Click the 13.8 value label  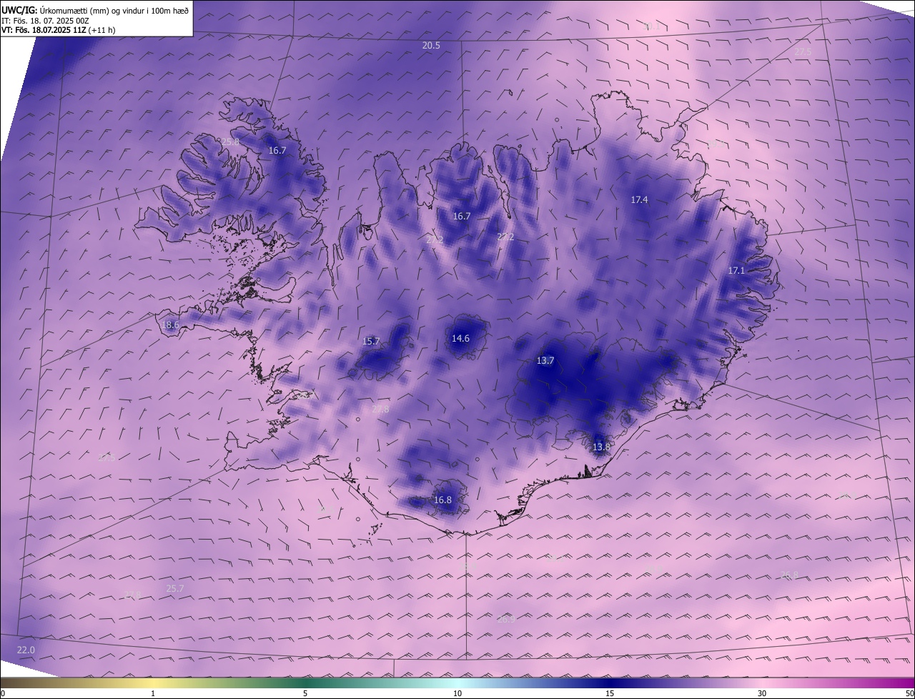click(601, 447)
